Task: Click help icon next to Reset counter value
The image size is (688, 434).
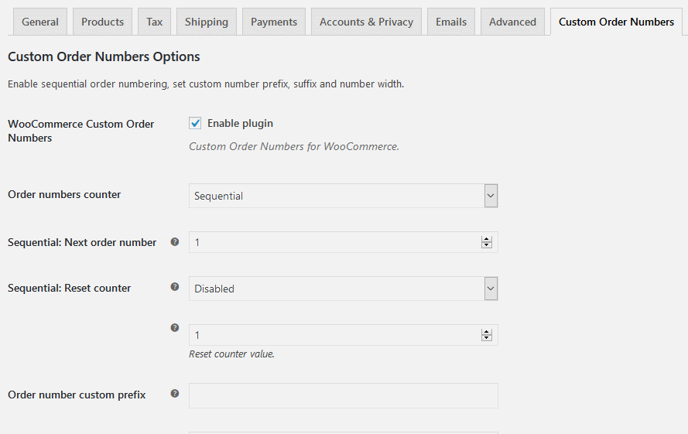Action: [174, 328]
